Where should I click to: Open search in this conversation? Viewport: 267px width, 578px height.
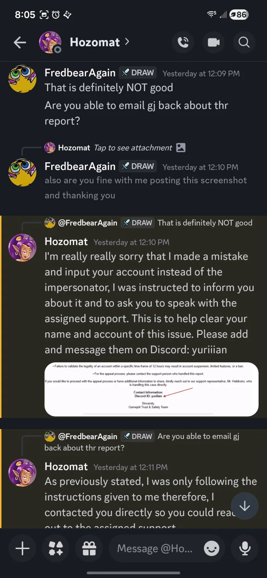click(x=244, y=42)
